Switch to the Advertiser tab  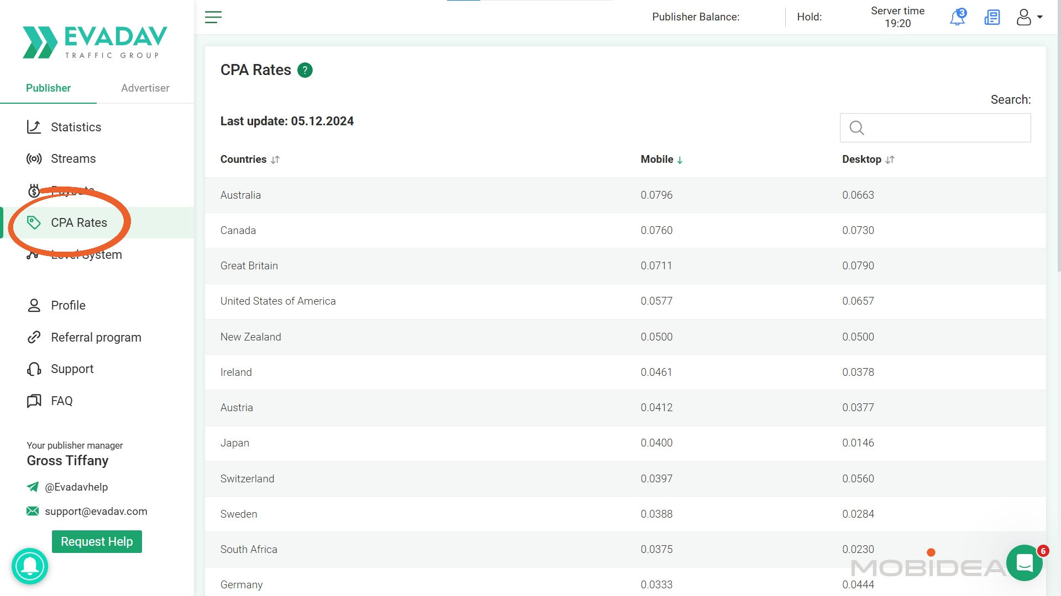click(x=145, y=88)
